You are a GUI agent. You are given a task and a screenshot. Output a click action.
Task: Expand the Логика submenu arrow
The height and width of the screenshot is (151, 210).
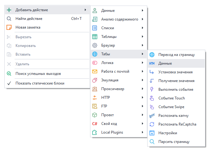pyautogui.click(x=142, y=63)
